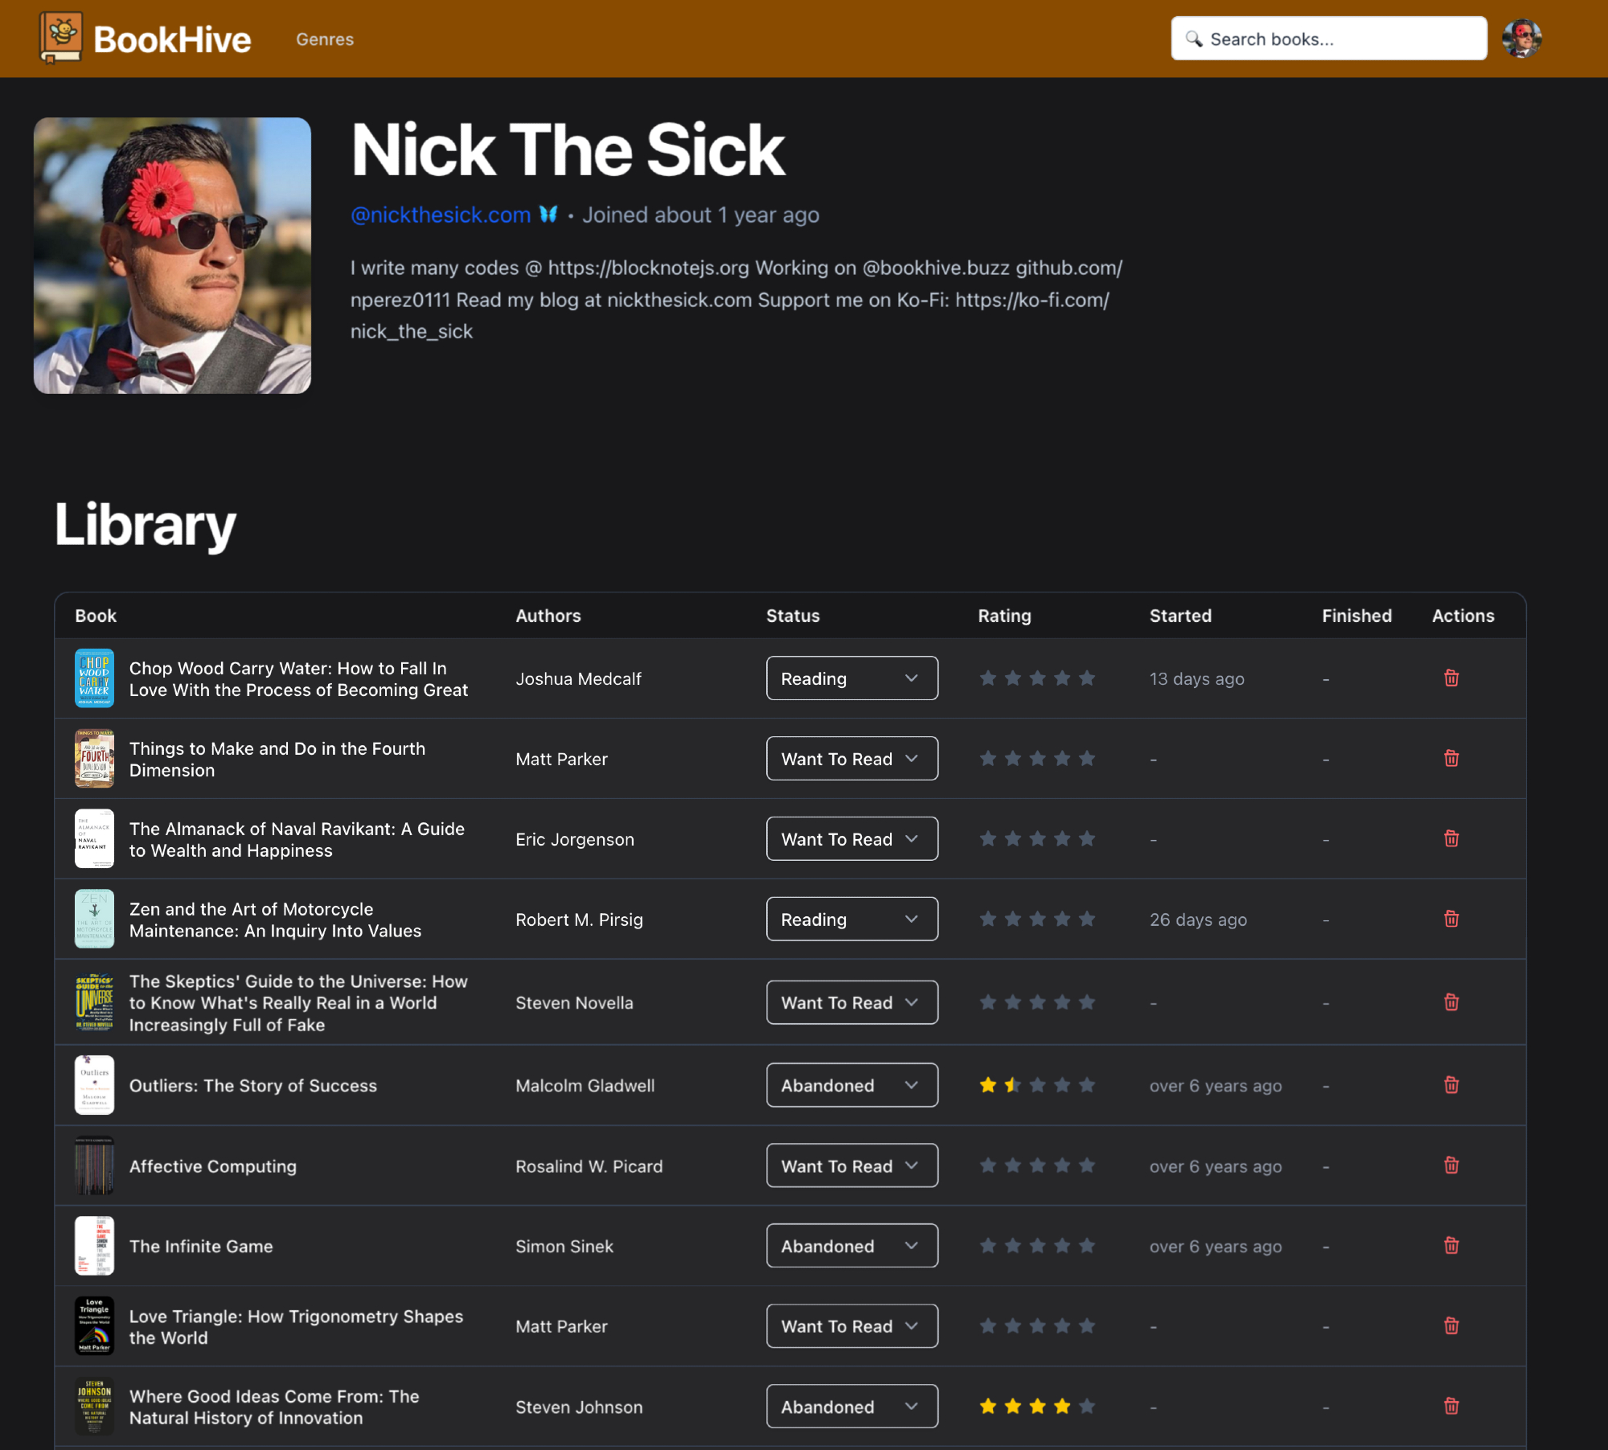The height and width of the screenshot is (1450, 1608).
Task: Open the @nickthesick.com profile link
Action: coord(441,215)
